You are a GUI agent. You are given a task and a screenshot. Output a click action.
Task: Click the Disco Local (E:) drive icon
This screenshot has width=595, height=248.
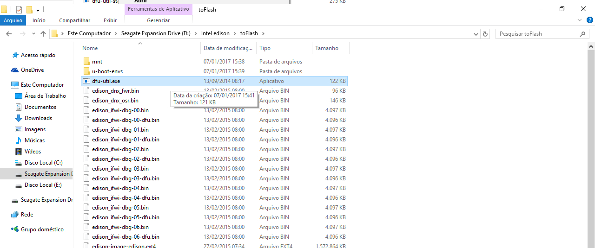coord(19,185)
